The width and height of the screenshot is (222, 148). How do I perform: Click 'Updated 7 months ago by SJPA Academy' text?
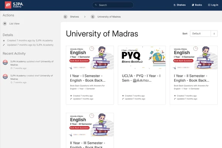pos(30,45)
